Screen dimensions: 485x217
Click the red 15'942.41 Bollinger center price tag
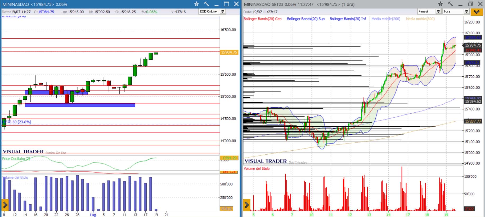tap(473, 50)
